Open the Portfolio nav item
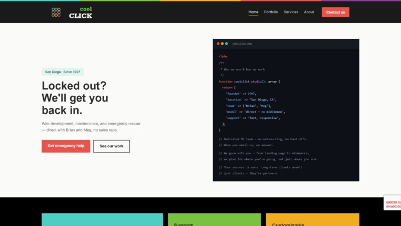Screen dimensions: 401x226 coord(271,12)
